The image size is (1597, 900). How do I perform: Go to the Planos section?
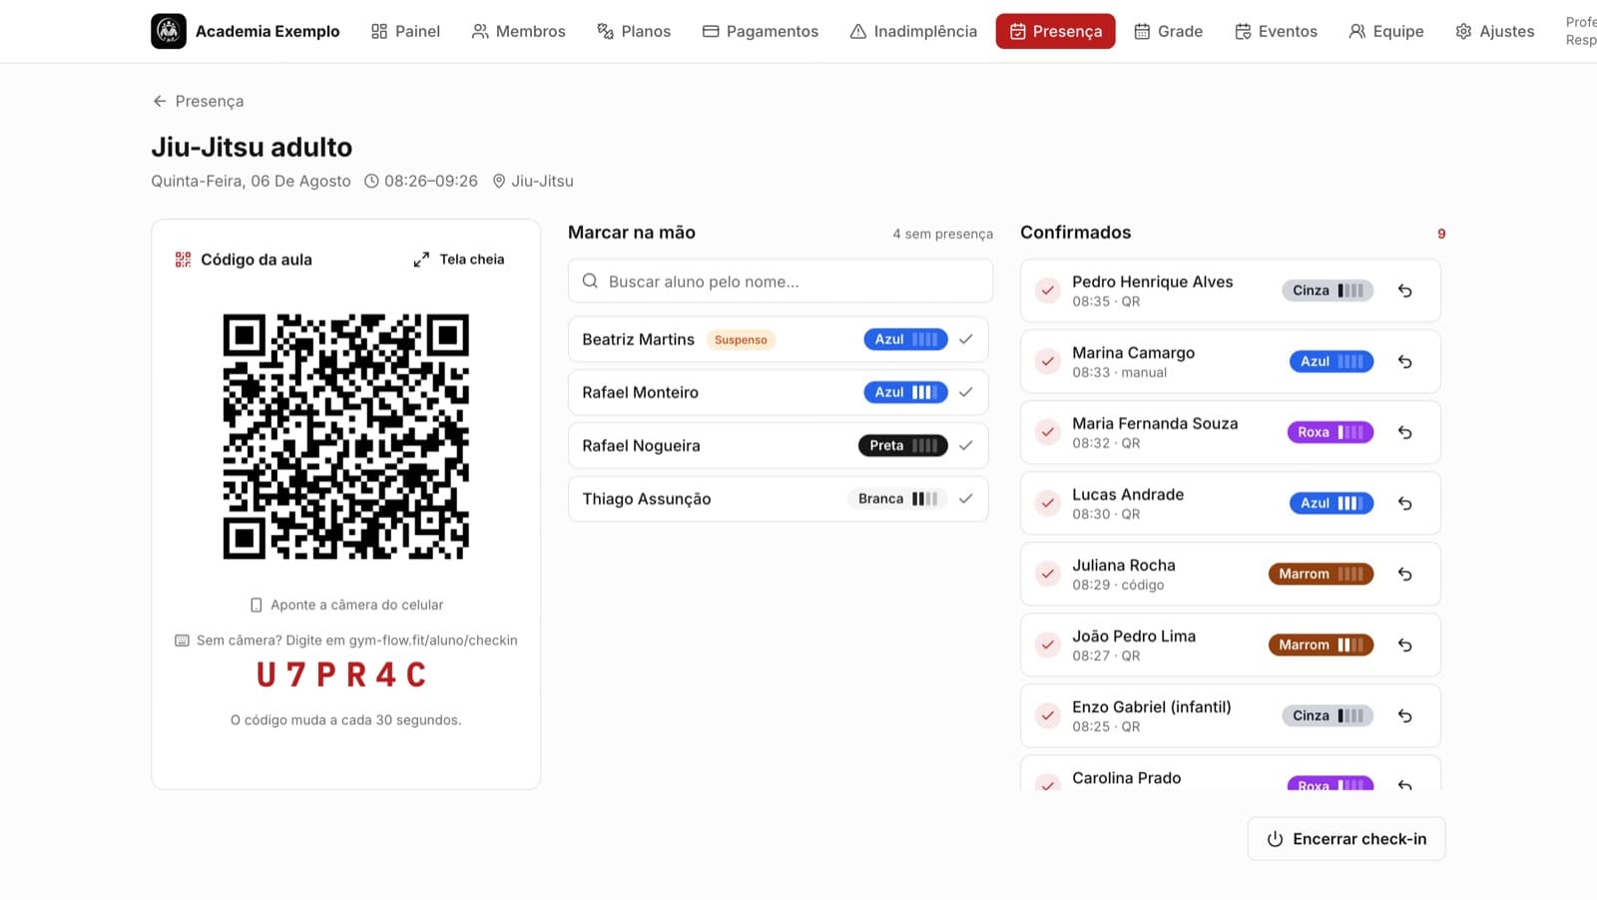(x=634, y=31)
